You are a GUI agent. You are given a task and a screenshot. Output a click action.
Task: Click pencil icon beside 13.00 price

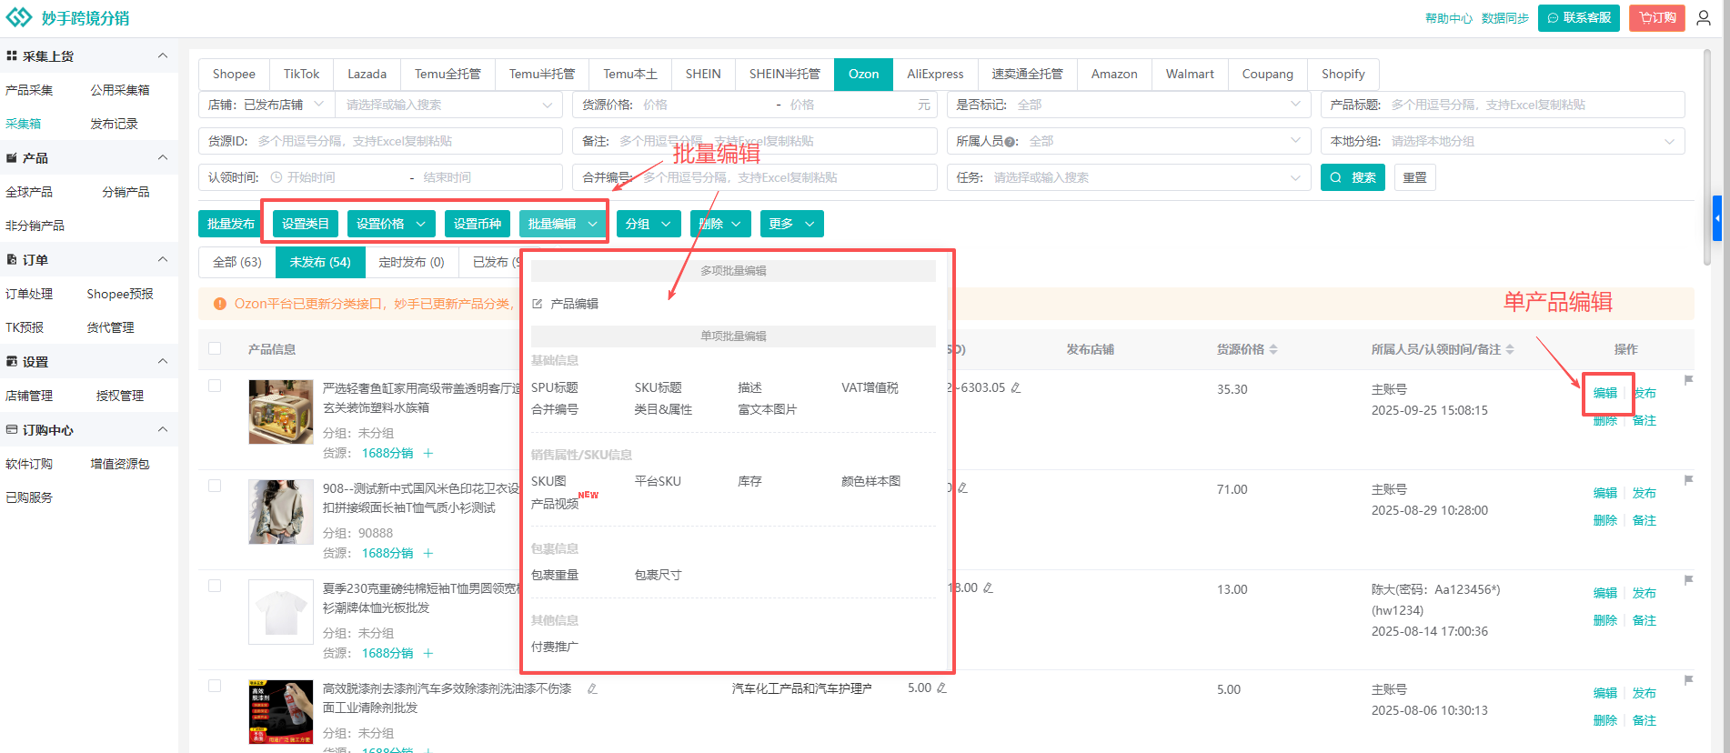[x=988, y=588]
